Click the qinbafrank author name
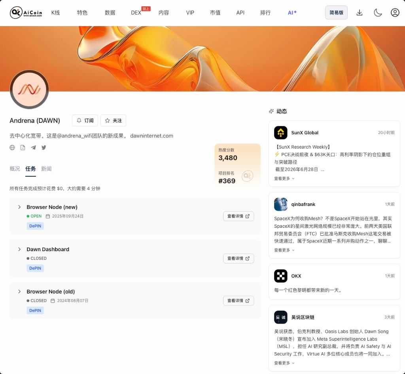405x374 pixels. [303, 204]
